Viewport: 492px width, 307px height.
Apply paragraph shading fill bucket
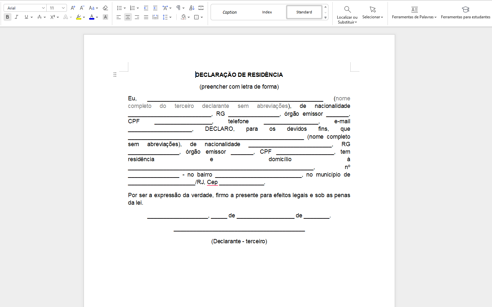tap(183, 17)
